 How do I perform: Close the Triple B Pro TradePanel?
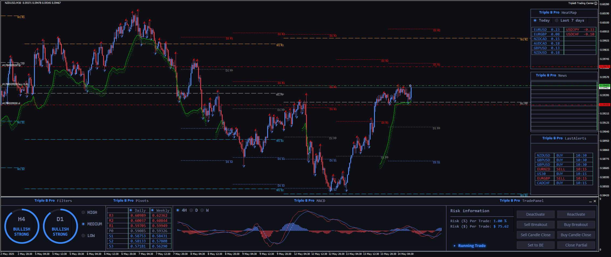595,201
